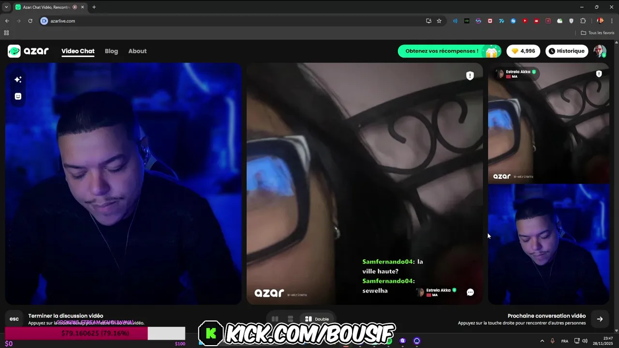Screen dimensions: 619x348
Task: Click the gem balance 4,996
Action: pyautogui.click(x=523, y=51)
